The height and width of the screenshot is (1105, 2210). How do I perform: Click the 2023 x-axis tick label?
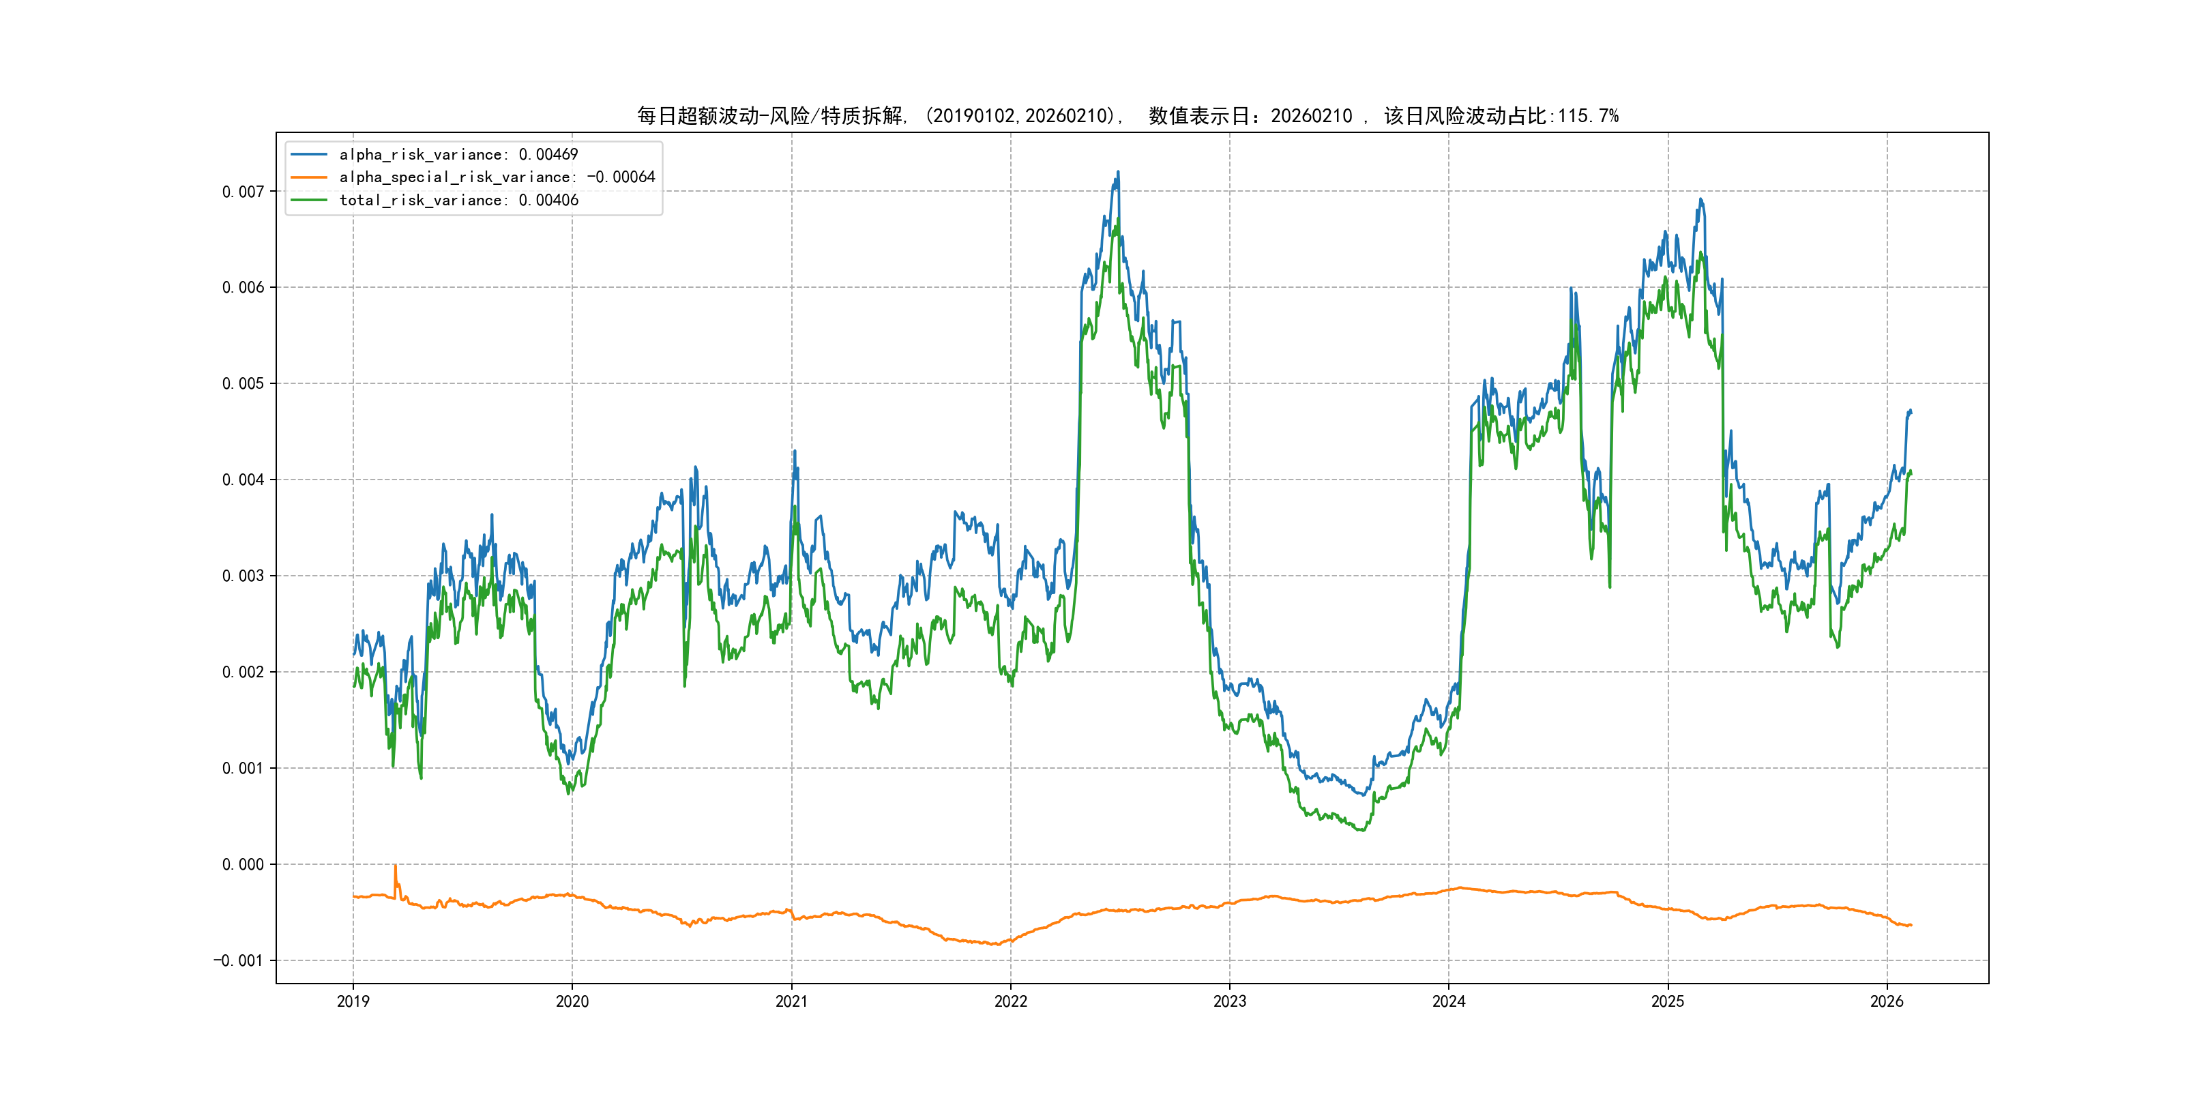(1229, 1001)
